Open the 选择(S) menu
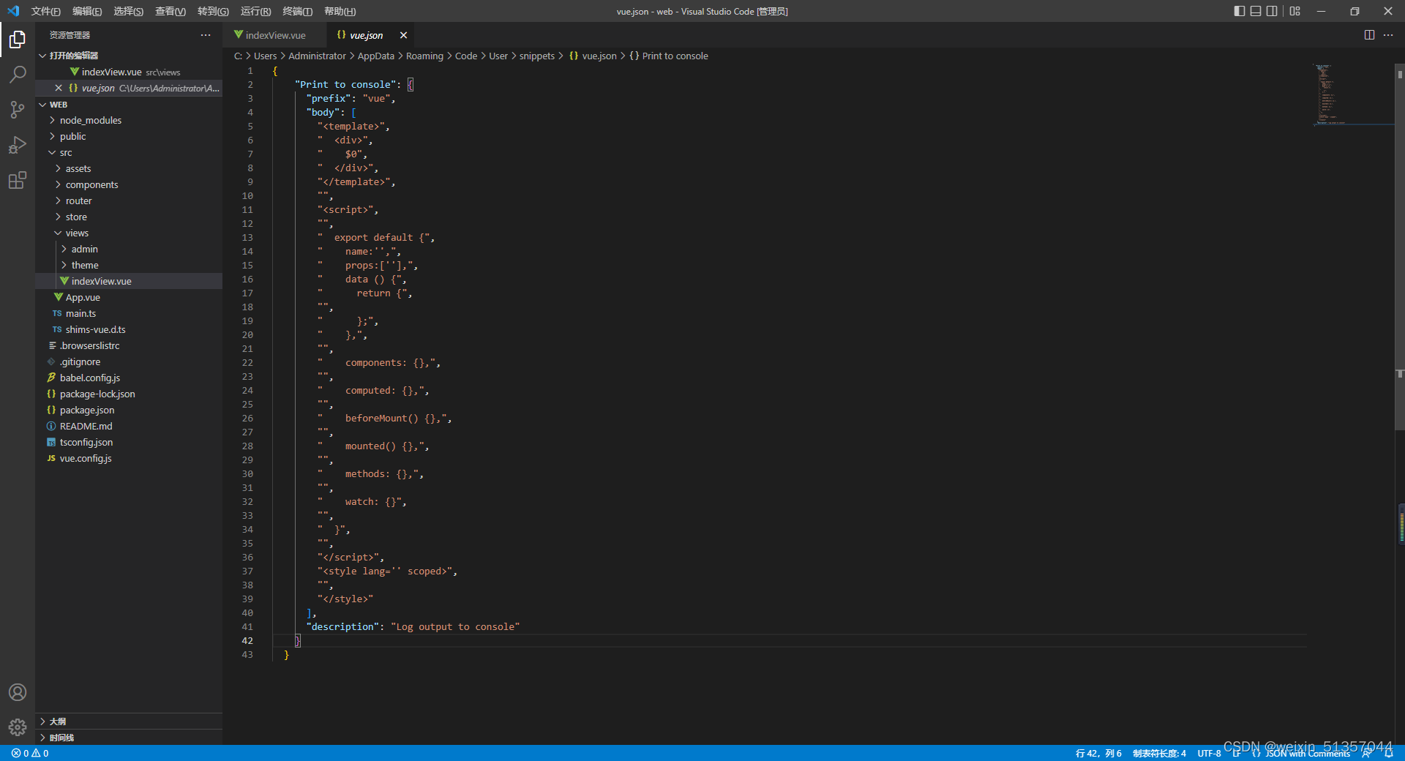The image size is (1405, 761). pyautogui.click(x=129, y=11)
